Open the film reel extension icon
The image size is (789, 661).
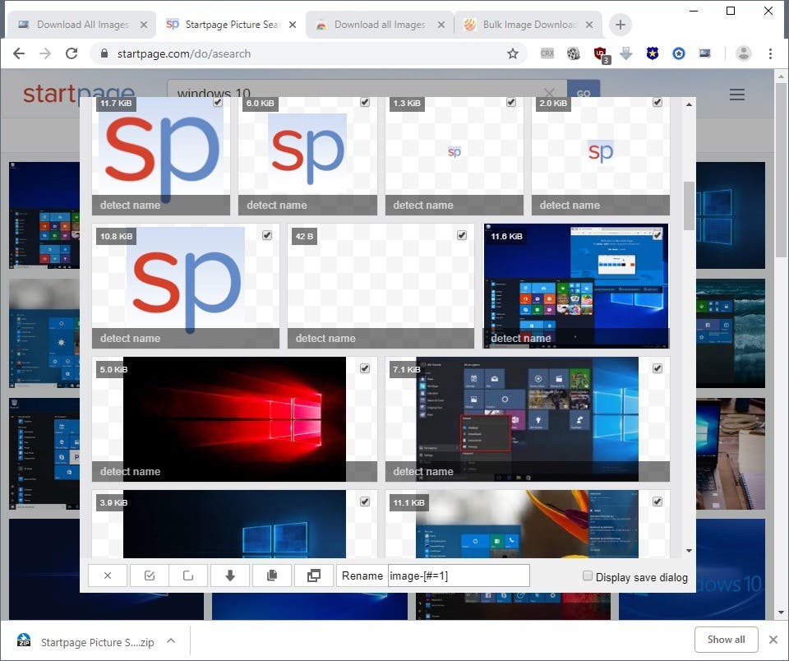573,53
